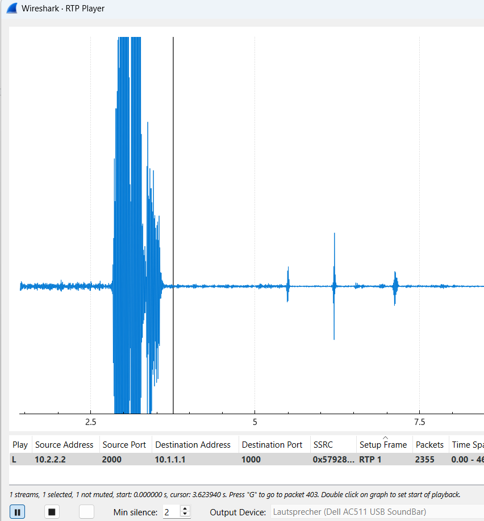484x521 pixels.
Task: Stop audio playback
Action: 52,511
